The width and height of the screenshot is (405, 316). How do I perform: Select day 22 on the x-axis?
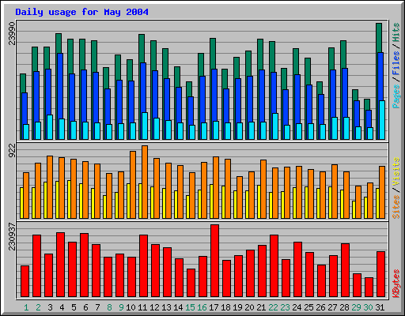click(x=273, y=307)
